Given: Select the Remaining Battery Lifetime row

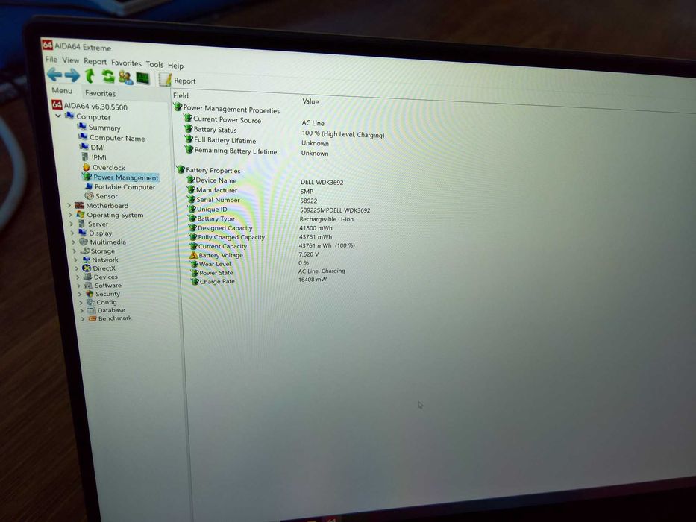Looking at the screenshot, I should 231,151.
